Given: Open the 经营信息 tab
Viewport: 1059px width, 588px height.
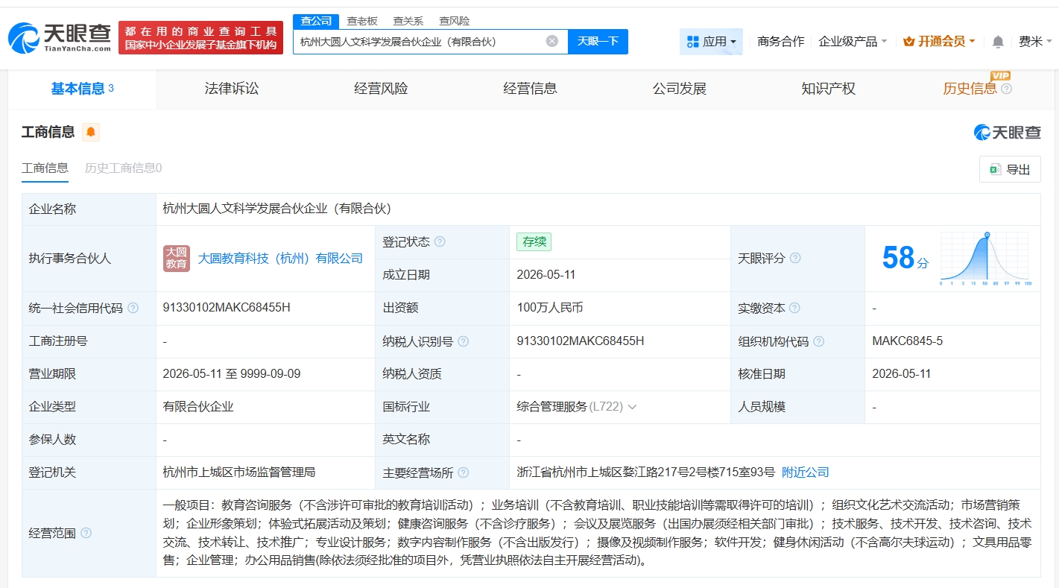Looking at the screenshot, I should pyautogui.click(x=530, y=89).
